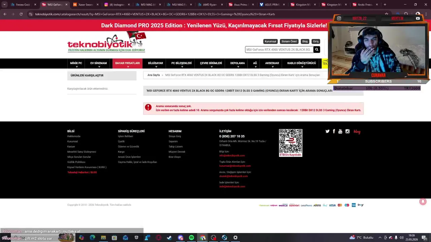Expand the ÇEVRE BİRİMLERİ menu
This screenshot has height=242, width=431.
pyautogui.click(x=211, y=63)
